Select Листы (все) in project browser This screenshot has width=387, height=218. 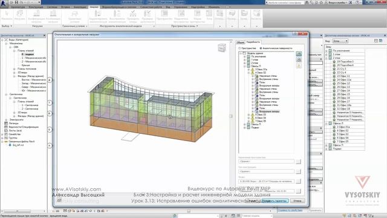15,131
